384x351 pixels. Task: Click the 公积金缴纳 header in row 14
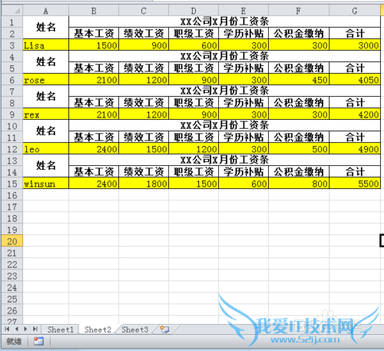299,172
